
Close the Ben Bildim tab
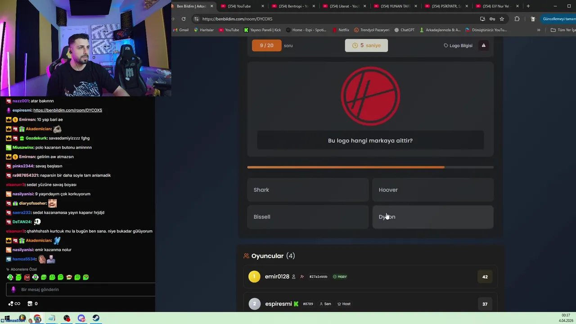[211, 6]
